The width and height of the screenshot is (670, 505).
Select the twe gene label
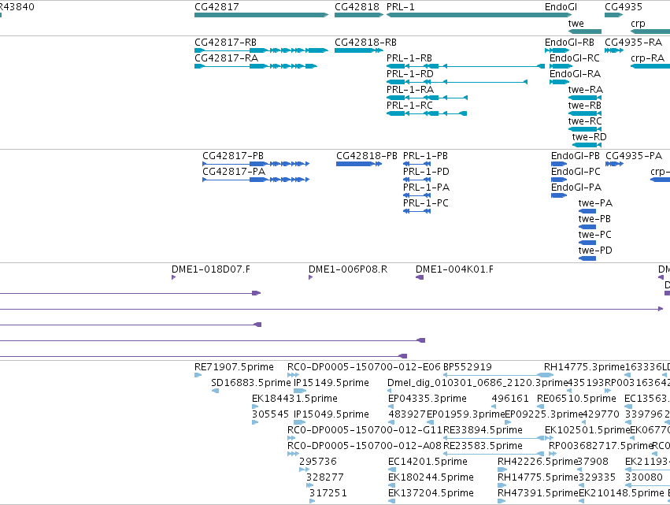click(576, 24)
